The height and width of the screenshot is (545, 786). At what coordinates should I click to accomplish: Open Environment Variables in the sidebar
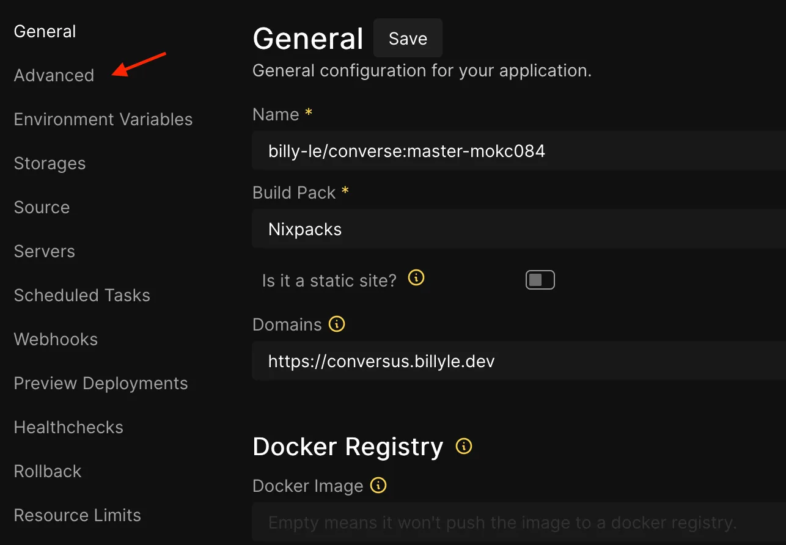pos(103,119)
